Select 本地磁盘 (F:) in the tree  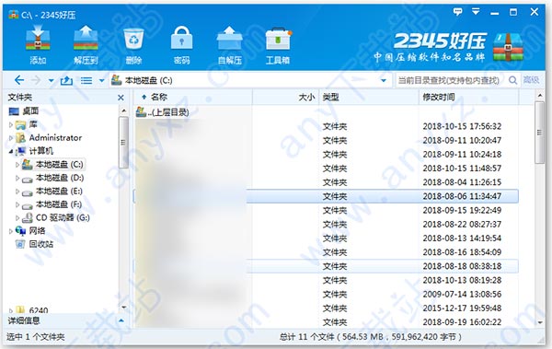pos(52,204)
